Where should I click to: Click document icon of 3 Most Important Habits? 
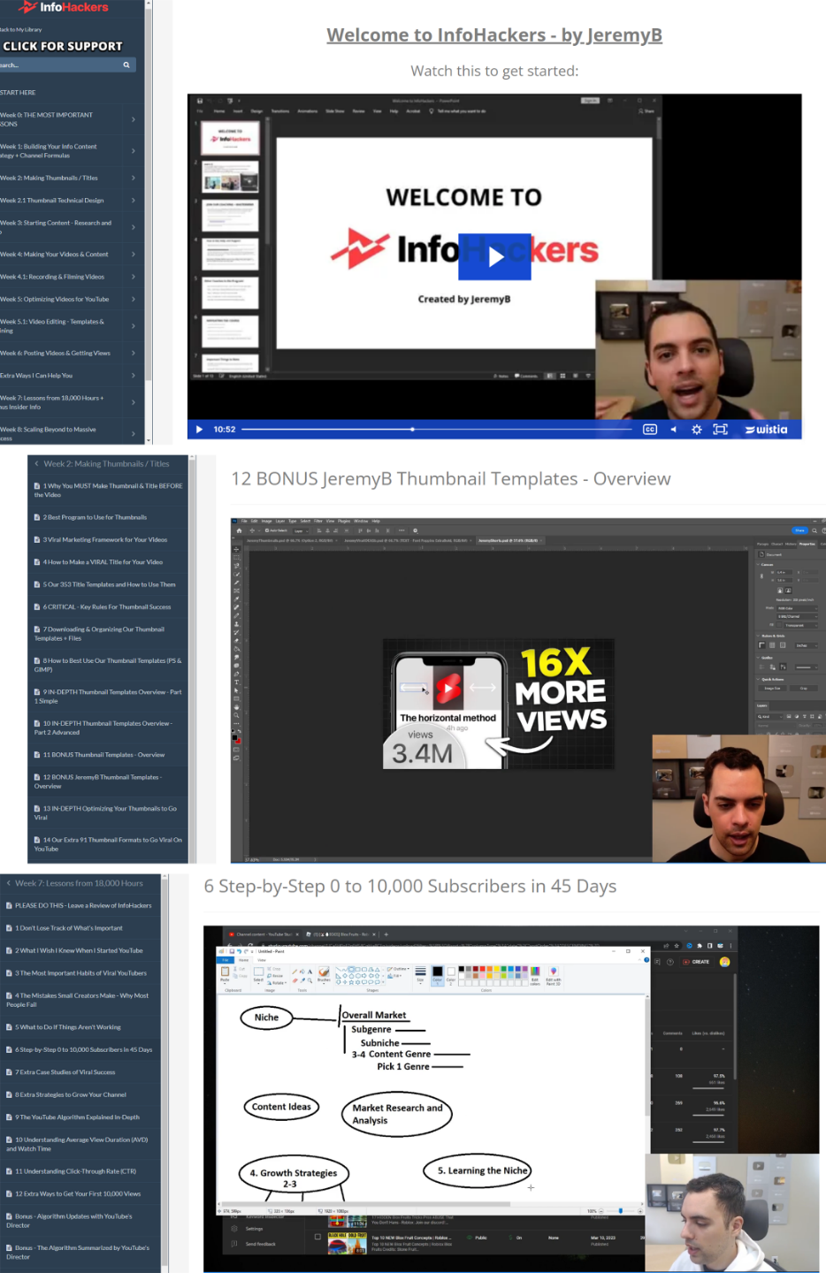click(x=8, y=973)
